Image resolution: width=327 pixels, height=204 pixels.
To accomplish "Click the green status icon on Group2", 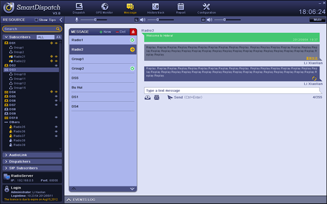I will (x=132, y=69).
